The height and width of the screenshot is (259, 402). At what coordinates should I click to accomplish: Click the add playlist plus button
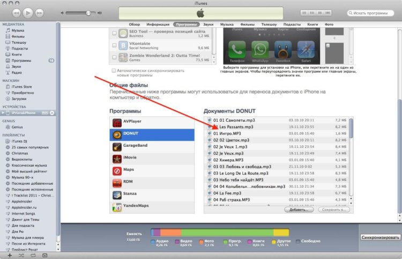point(10,255)
